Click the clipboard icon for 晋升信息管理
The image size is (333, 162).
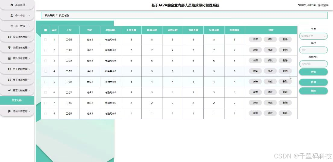click(9, 58)
